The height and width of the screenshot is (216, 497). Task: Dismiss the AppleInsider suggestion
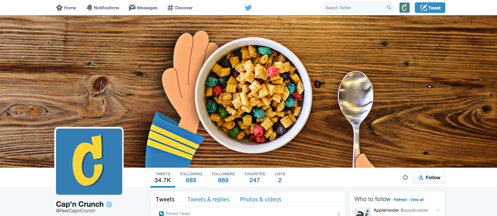(x=438, y=210)
